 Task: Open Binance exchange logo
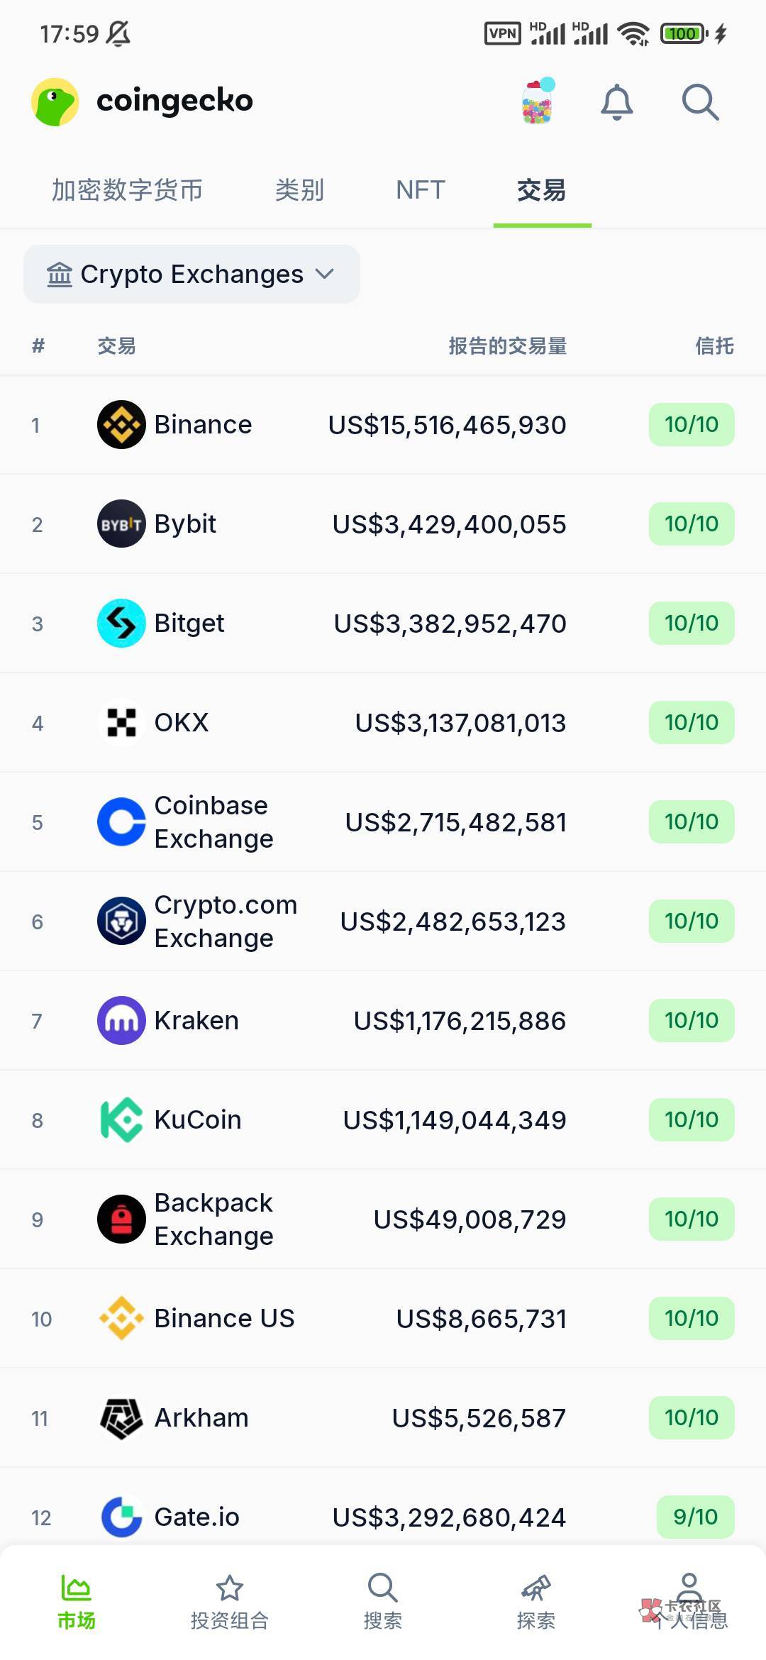click(121, 424)
